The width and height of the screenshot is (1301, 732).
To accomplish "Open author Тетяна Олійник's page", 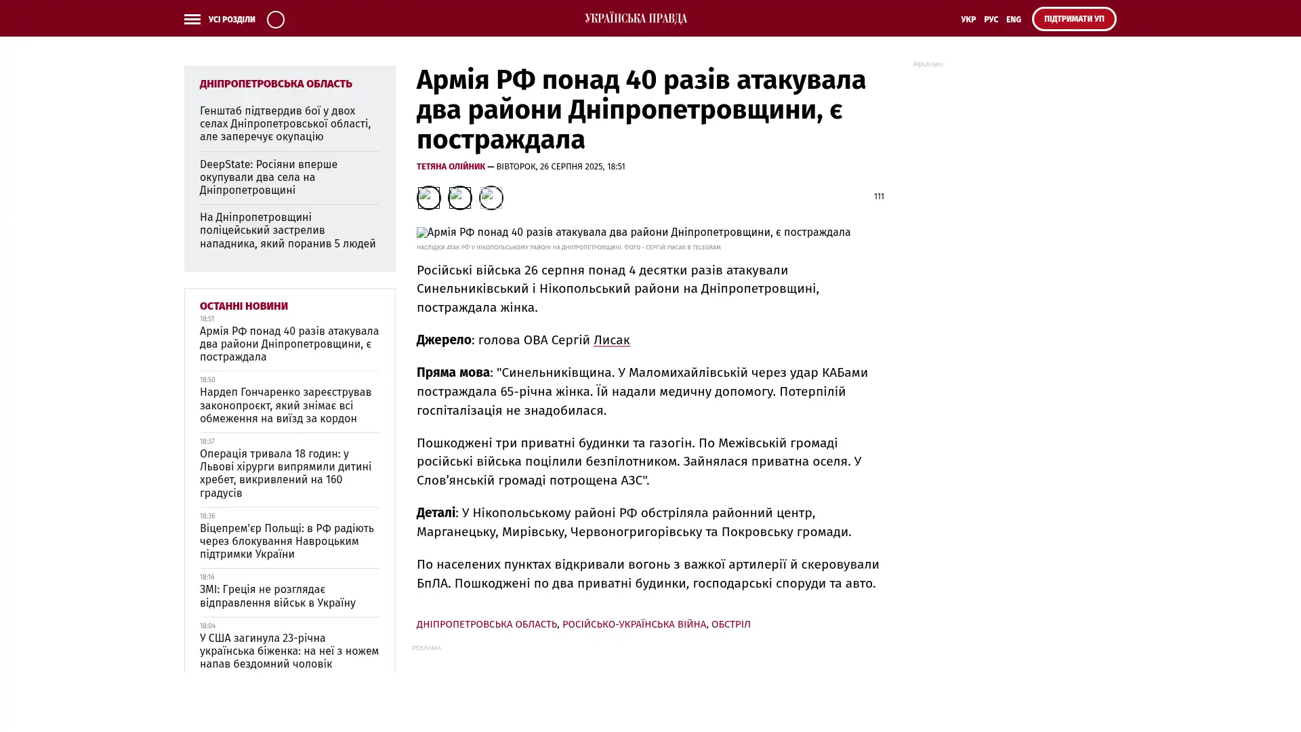I will coord(451,167).
